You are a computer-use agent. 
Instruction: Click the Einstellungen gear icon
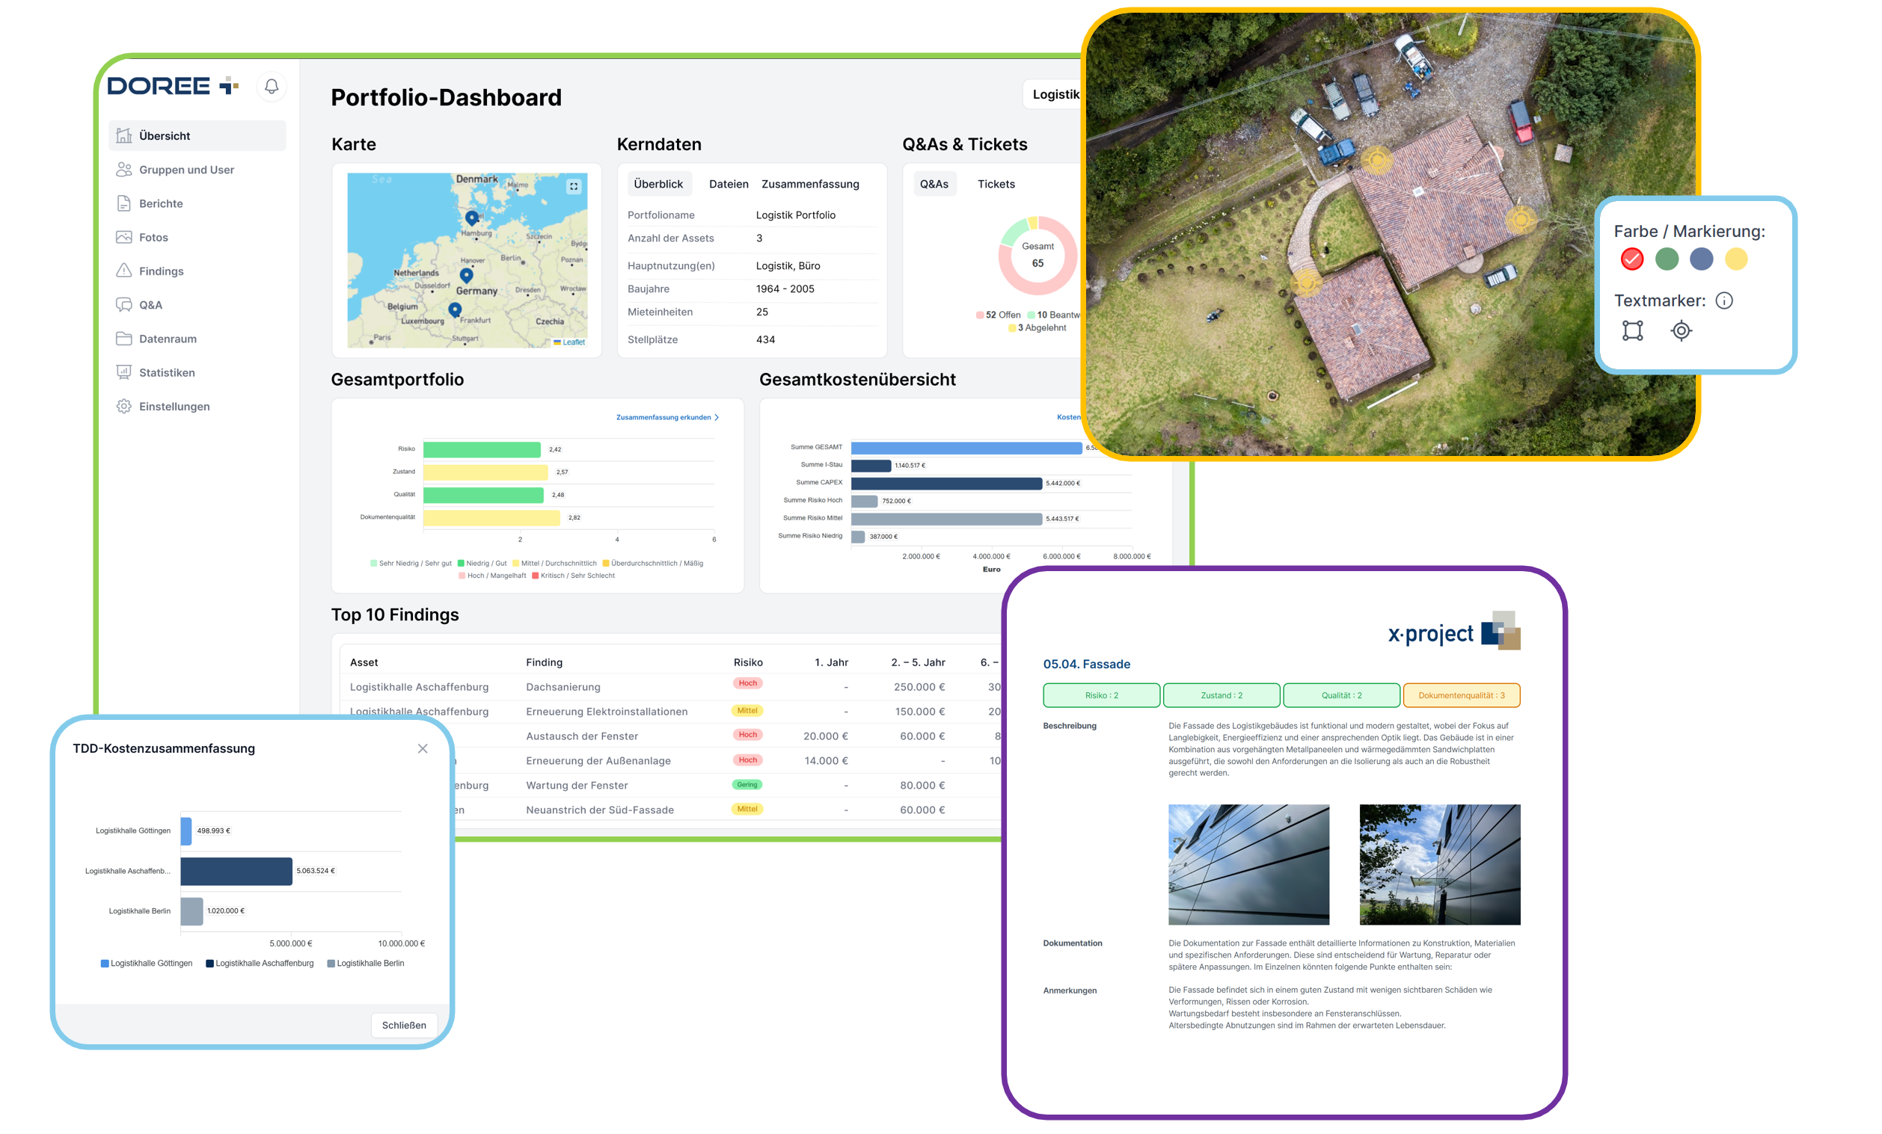123,406
